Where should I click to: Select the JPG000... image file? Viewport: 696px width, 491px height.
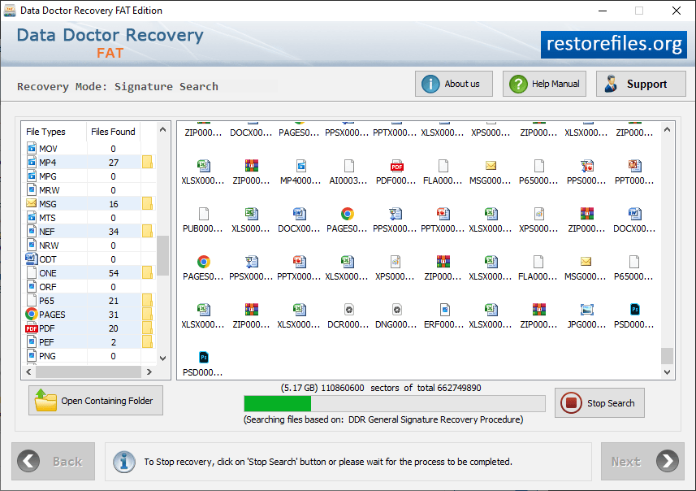pyautogui.click(x=586, y=316)
